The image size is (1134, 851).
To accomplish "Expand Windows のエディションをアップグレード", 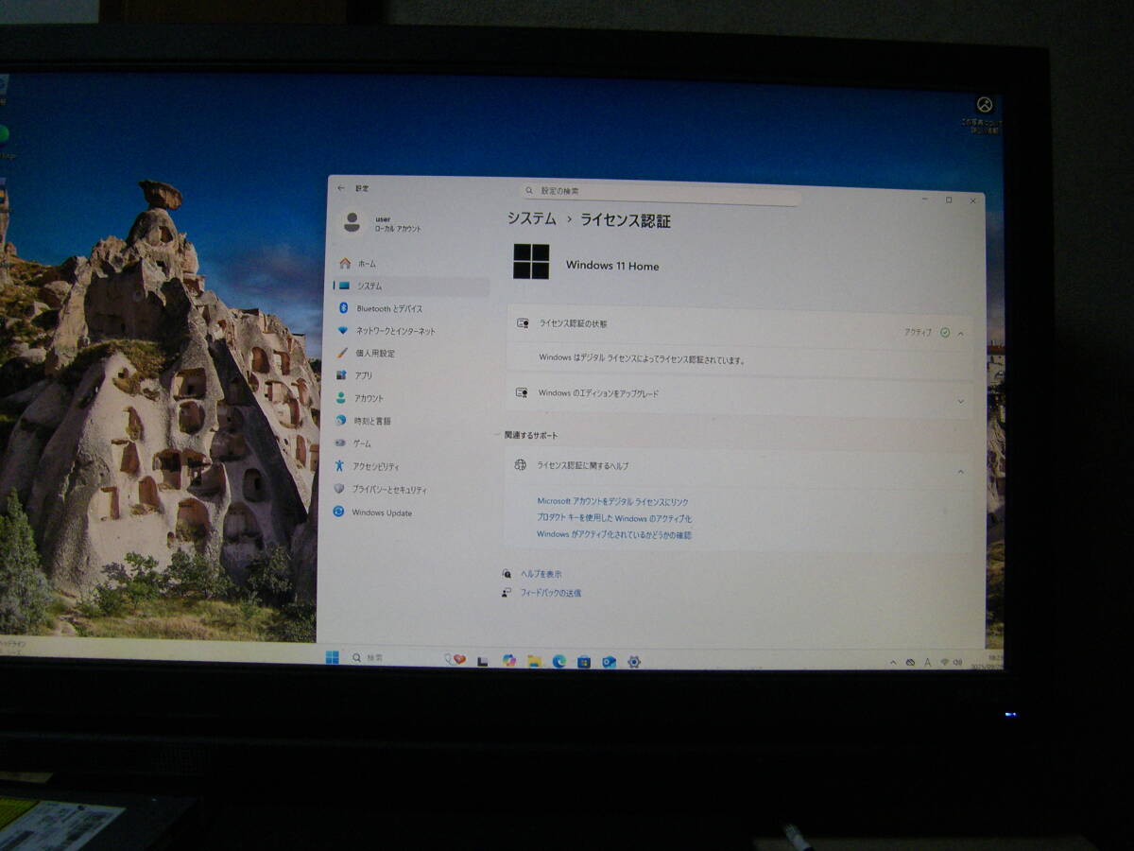I will [x=960, y=401].
